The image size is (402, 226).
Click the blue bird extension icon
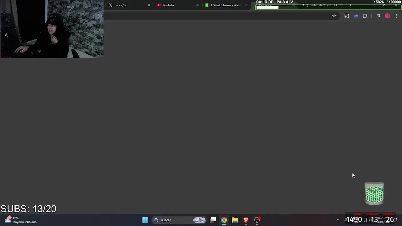click(356, 16)
